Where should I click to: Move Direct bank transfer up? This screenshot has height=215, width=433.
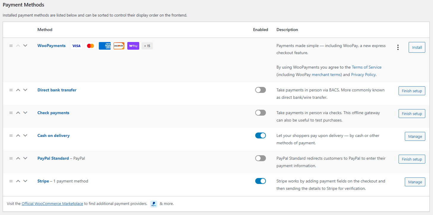coord(18,90)
